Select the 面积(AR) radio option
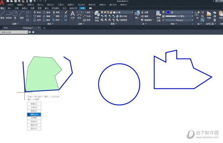Image resolution: width=223 pixels, height=143 pixels. (34, 114)
